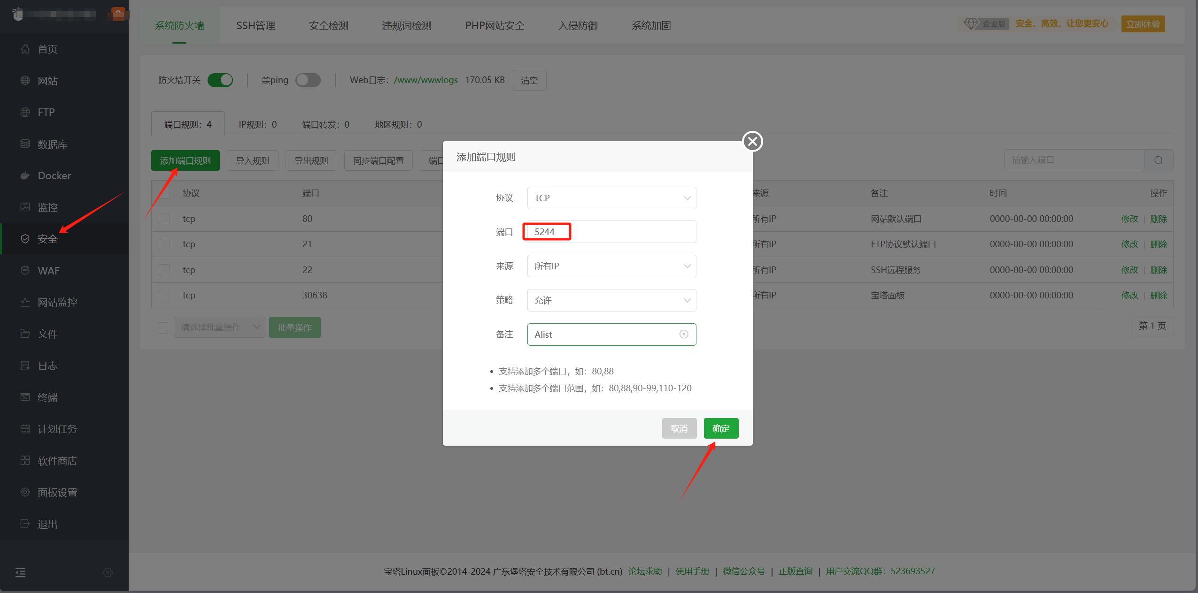
Task: Click the shield icon next to 安全
Action: (x=25, y=239)
